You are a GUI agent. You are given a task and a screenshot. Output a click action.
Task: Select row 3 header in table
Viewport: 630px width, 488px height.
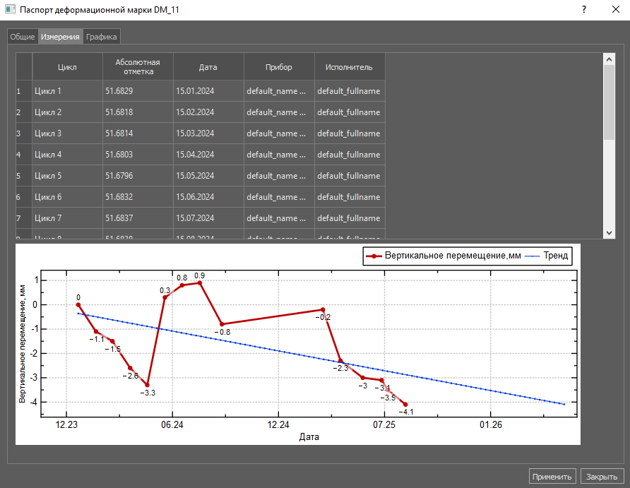[23, 133]
